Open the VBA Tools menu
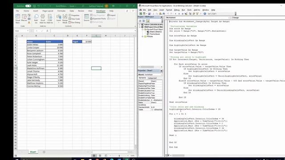 pos(189,10)
